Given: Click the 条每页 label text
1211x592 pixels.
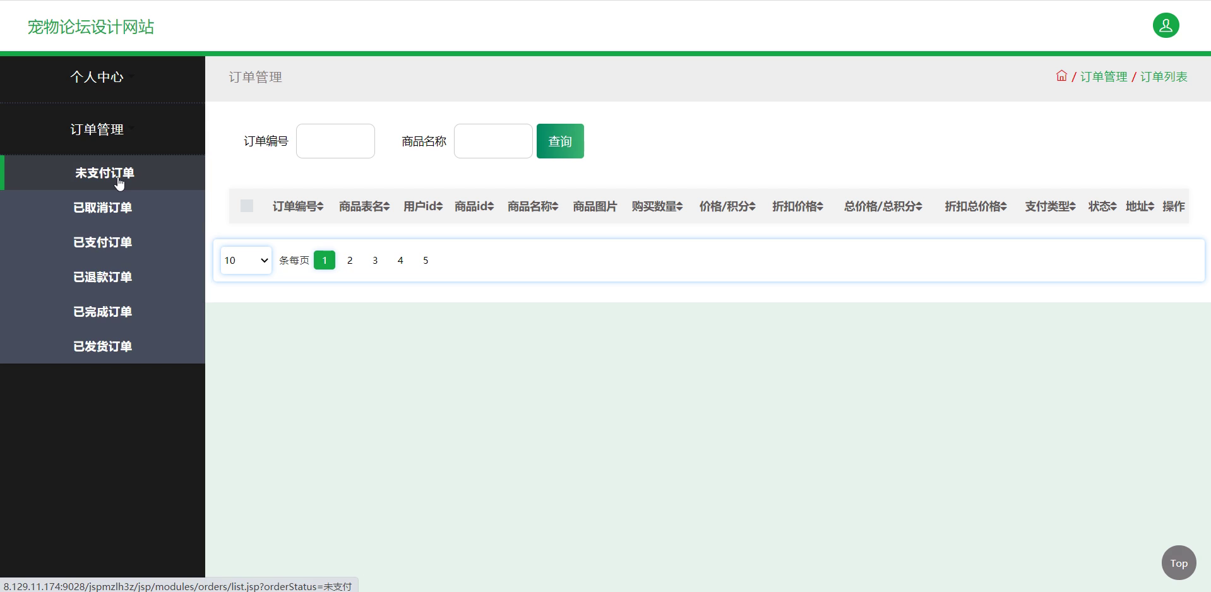Looking at the screenshot, I should tap(294, 260).
